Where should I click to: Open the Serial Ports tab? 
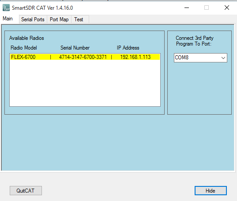coord(33,19)
